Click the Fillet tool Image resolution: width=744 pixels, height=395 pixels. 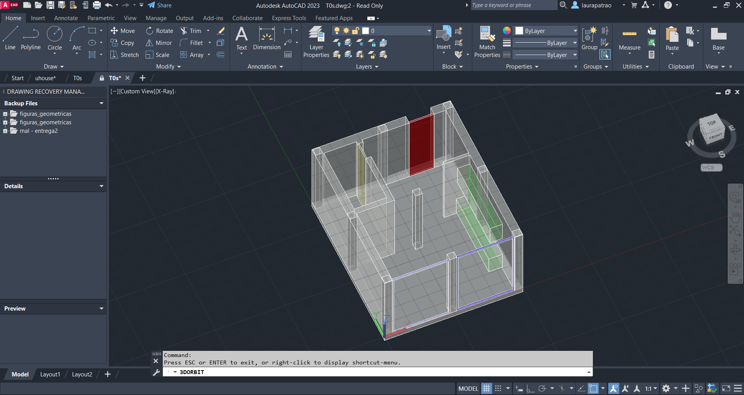coord(192,43)
